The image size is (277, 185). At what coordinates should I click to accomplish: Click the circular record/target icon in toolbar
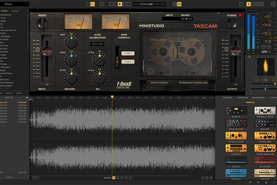(x=102, y=4)
